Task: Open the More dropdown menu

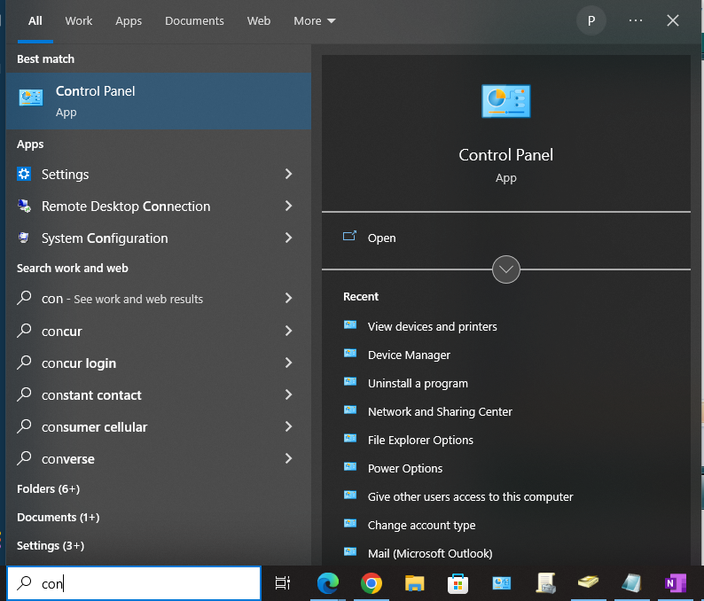Action: tap(314, 21)
